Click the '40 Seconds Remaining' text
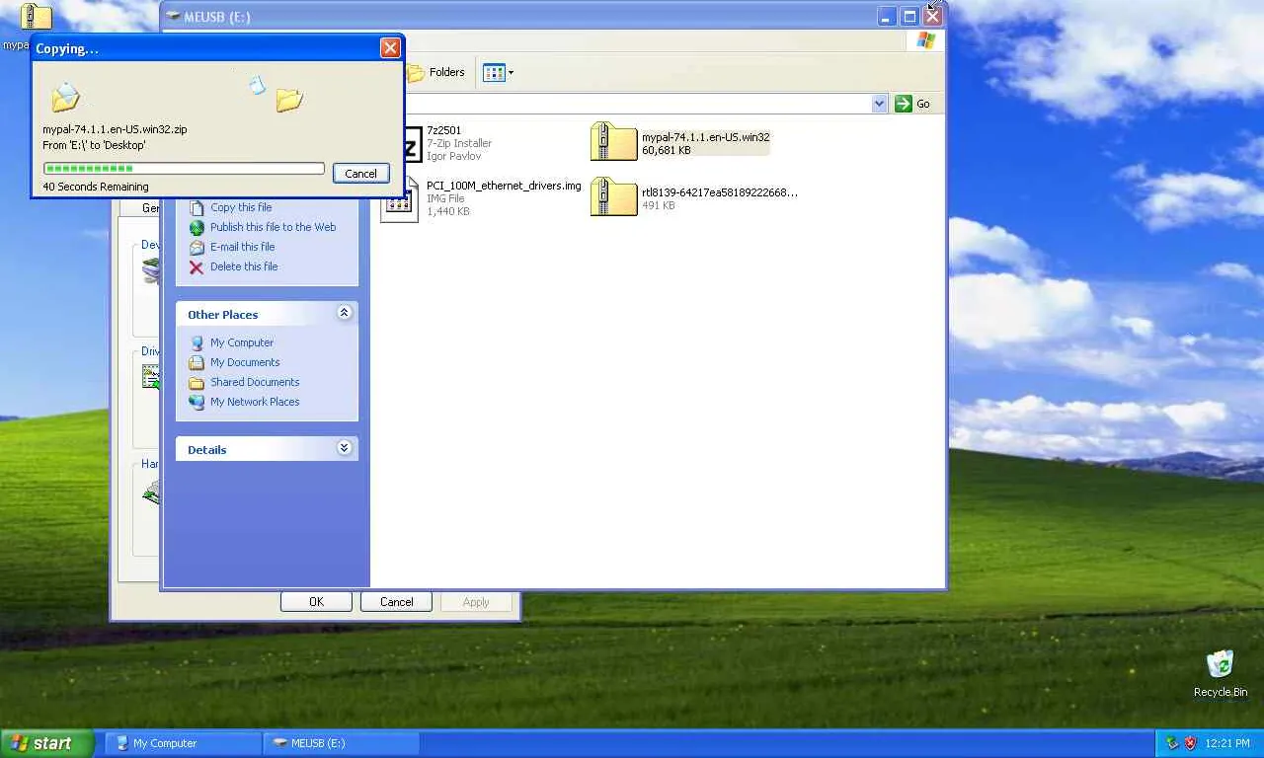 96,187
